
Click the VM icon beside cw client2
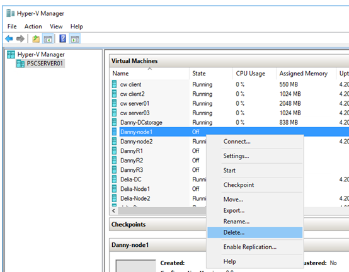114,94
